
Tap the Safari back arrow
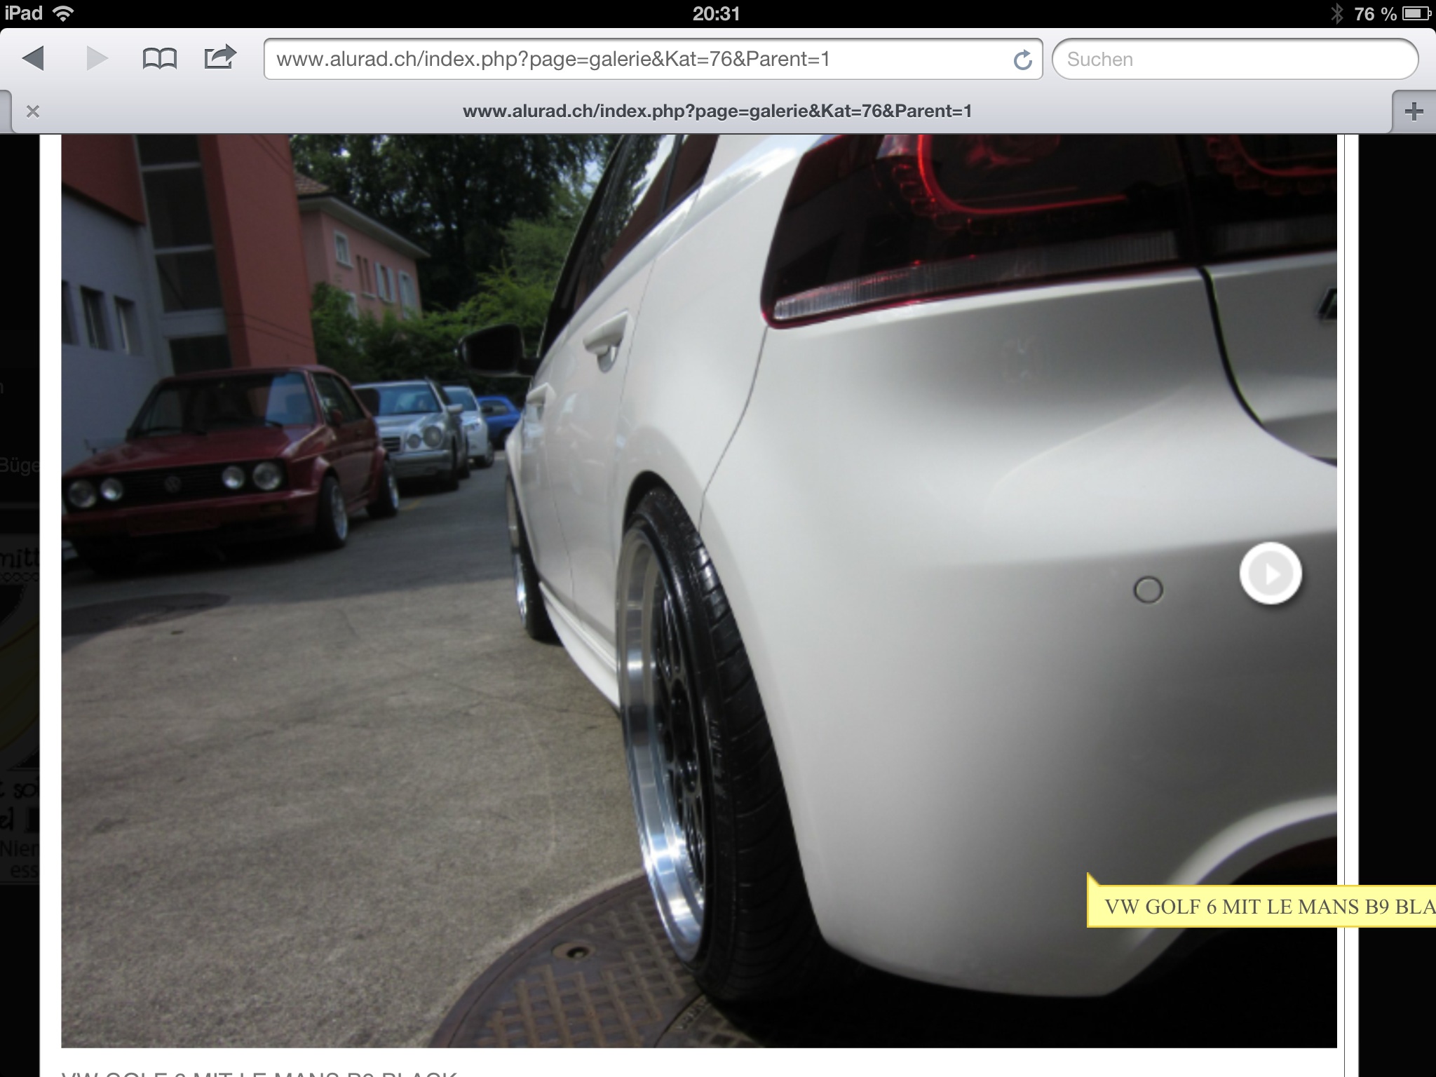(x=34, y=58)
